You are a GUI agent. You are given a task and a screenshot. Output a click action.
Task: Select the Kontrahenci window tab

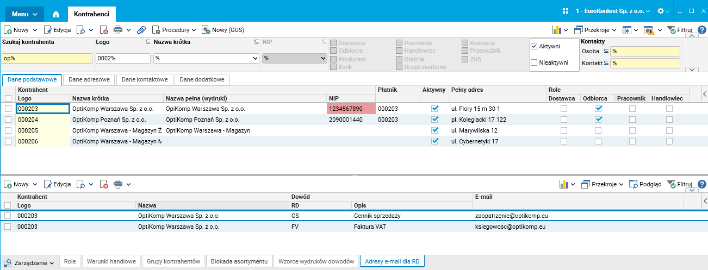[x=91, y=14]
